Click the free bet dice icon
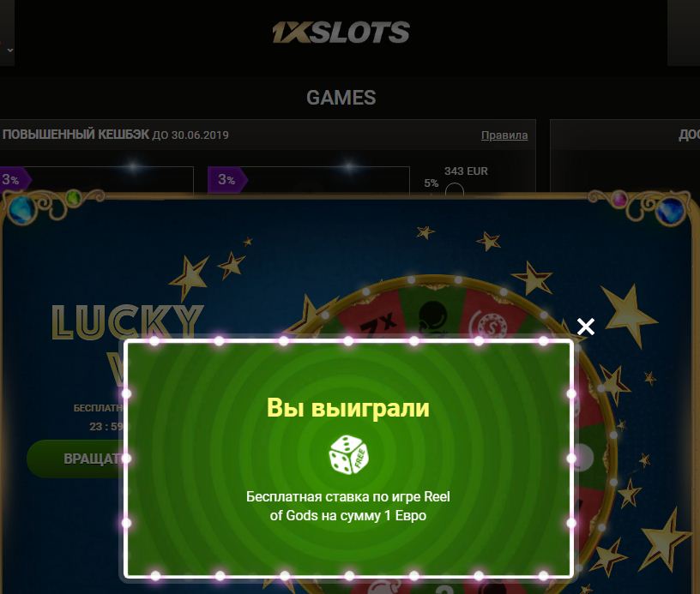Image resolution: width=700 pixels, height=594 pixels. pos(348,455)
